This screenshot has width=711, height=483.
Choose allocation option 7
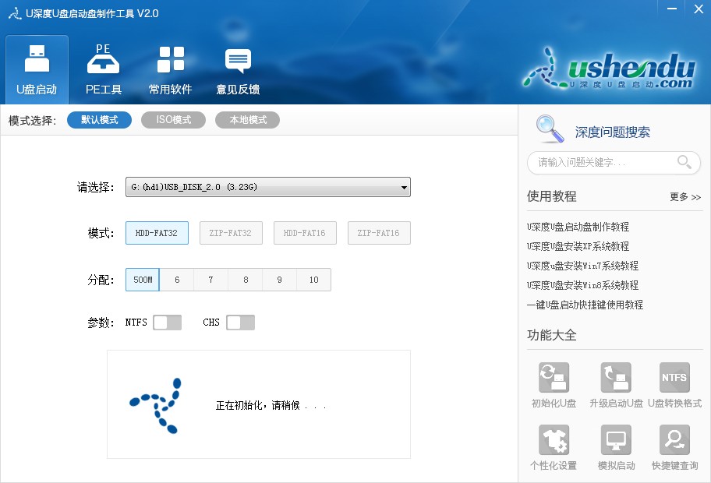[210, 280]
